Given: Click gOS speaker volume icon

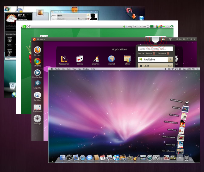Looking at the screenshot, I should [125, 27].
